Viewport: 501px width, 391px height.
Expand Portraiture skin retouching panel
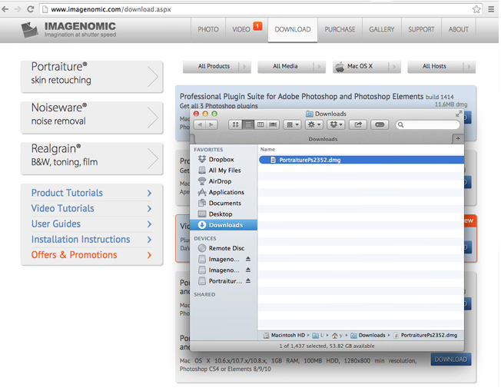(91, 77)
